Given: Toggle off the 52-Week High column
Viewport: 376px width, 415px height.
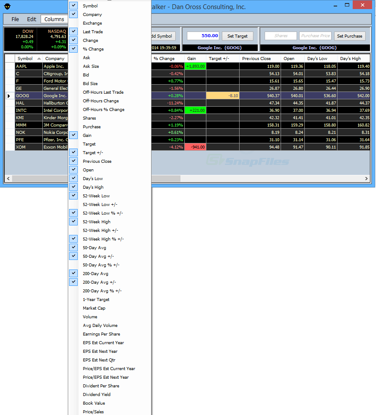Looking at the screenshot, I should pos(73,221).
